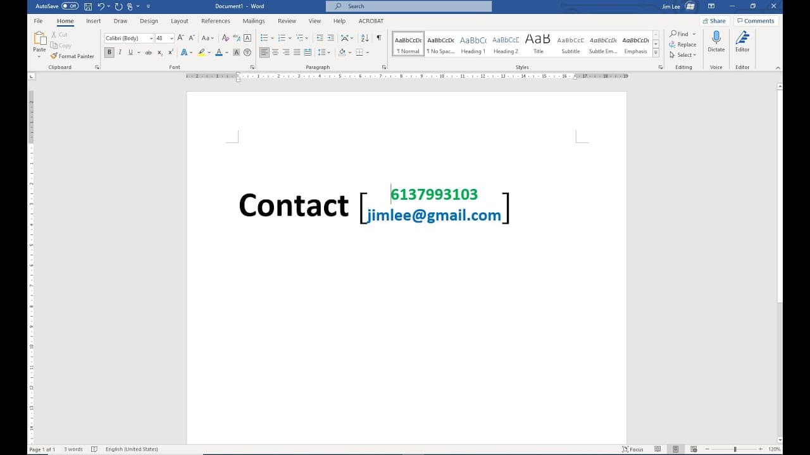The height and width of the screenshot is (455, 810).
Task: Click the Dictate microphone icon
Action: click(716, 38)
